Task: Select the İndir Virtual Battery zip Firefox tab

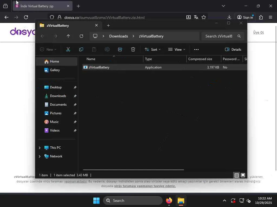Action: (x=42, y=6)
